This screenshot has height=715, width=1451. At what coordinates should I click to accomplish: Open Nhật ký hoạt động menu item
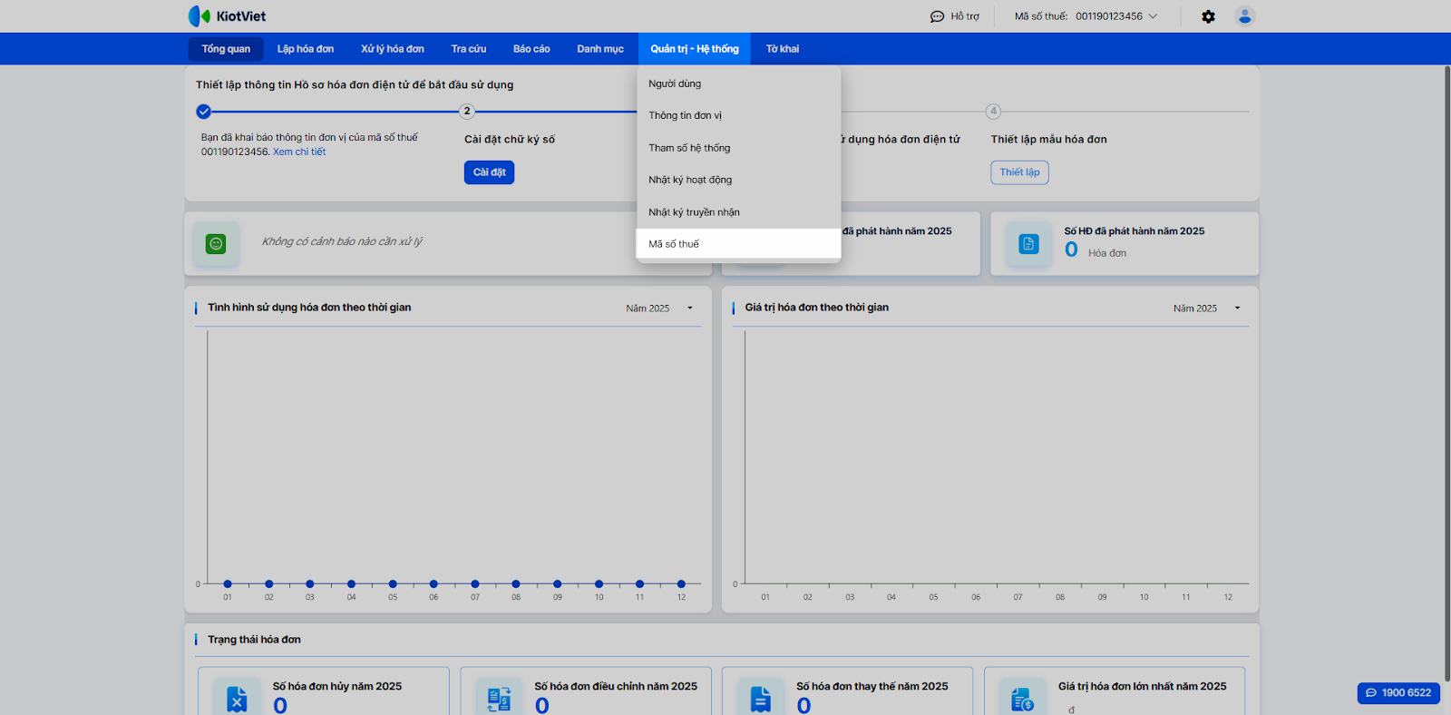[690, 180]
